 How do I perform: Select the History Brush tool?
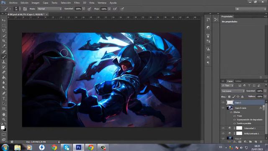pos(4,67)
